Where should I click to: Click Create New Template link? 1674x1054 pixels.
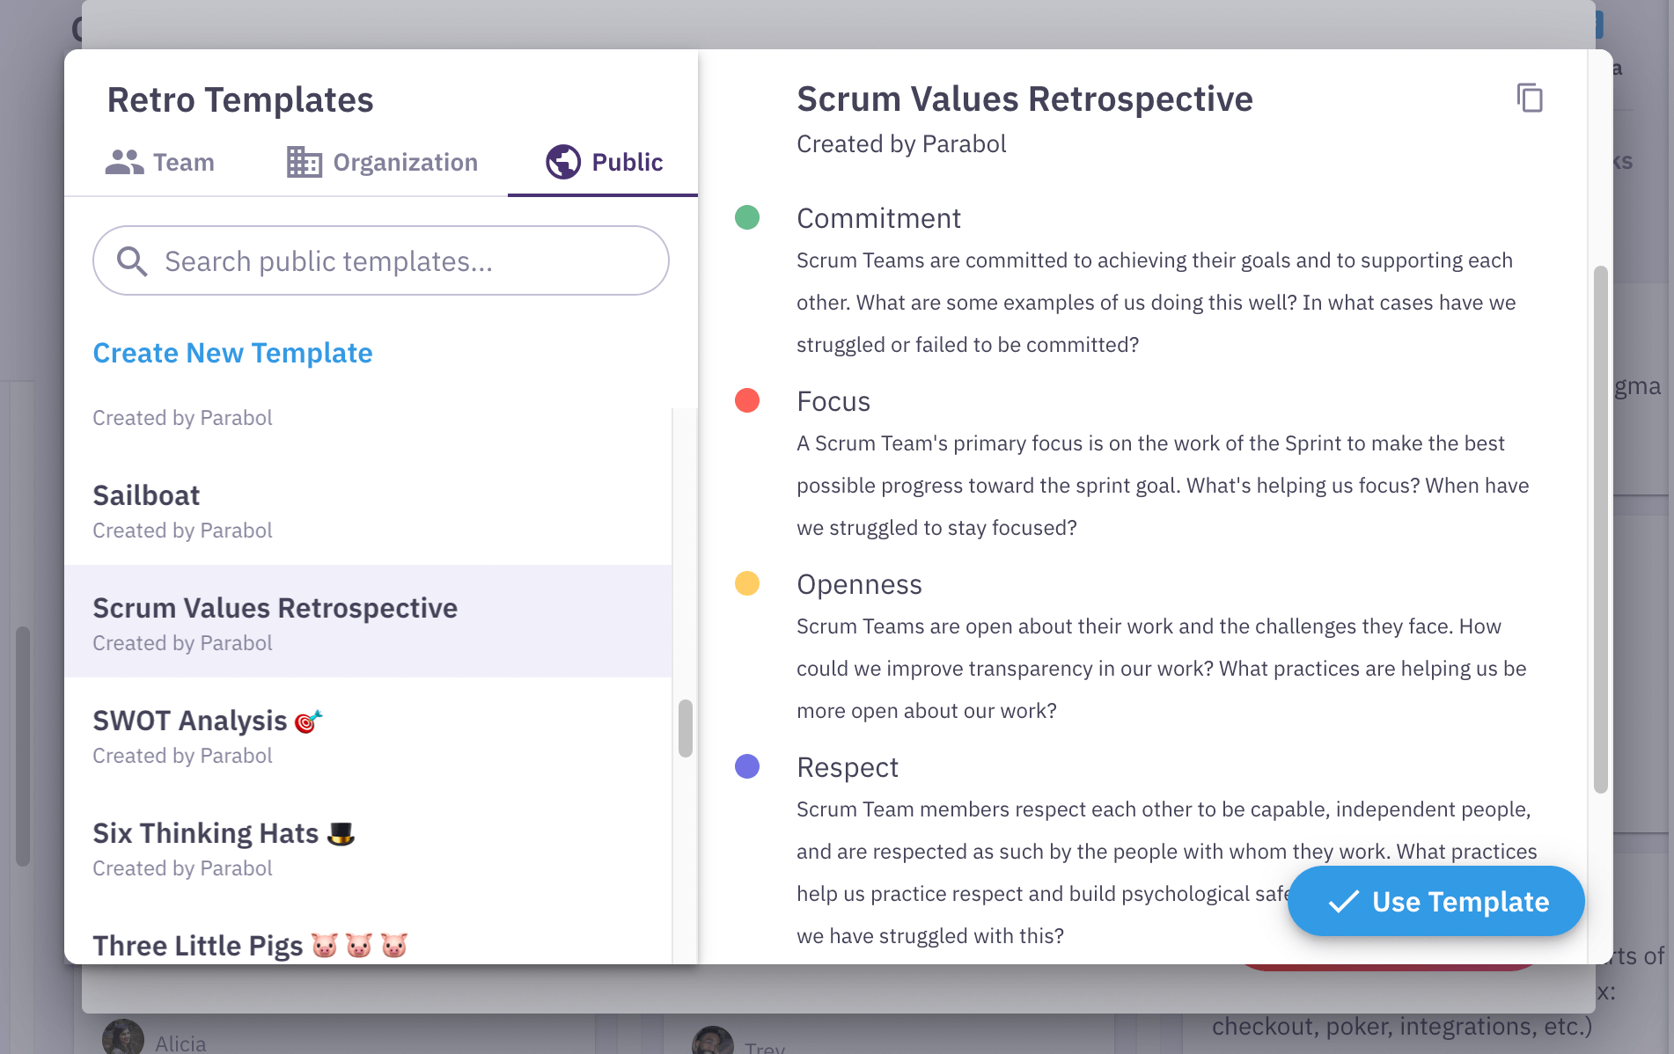tap(232, 353)
